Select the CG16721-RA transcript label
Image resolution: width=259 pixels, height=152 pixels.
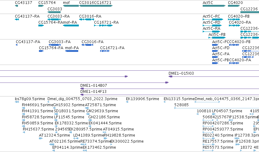click(x=107, y=22)
